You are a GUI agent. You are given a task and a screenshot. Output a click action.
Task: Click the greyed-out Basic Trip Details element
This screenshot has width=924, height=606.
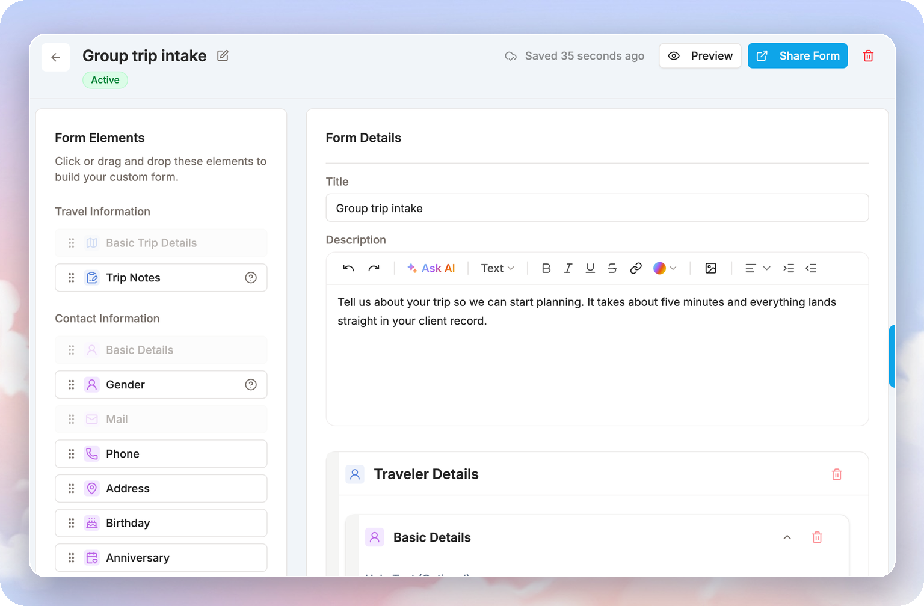coord(161,243)
